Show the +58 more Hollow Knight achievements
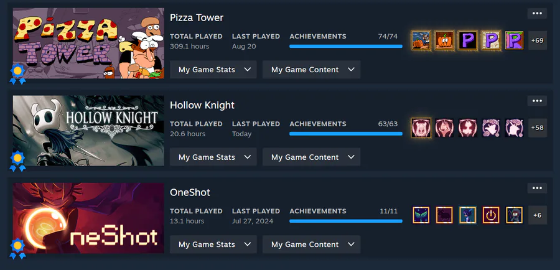The height and width of the screenshot is (270, 560). (x=538, y=128)
